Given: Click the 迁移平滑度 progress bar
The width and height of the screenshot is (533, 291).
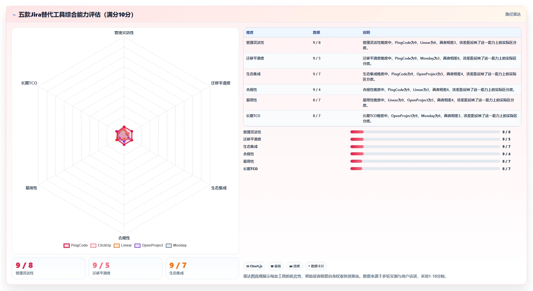Looking at the screenshot, I should click(425, 139).
